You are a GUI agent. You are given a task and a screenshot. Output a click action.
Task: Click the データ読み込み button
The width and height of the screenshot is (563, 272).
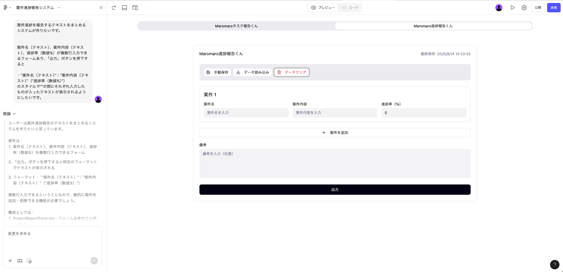[253, 72]
